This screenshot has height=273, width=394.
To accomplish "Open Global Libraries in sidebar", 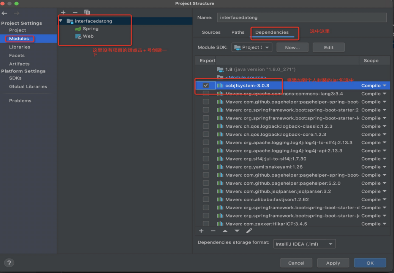I will point(28,86).
